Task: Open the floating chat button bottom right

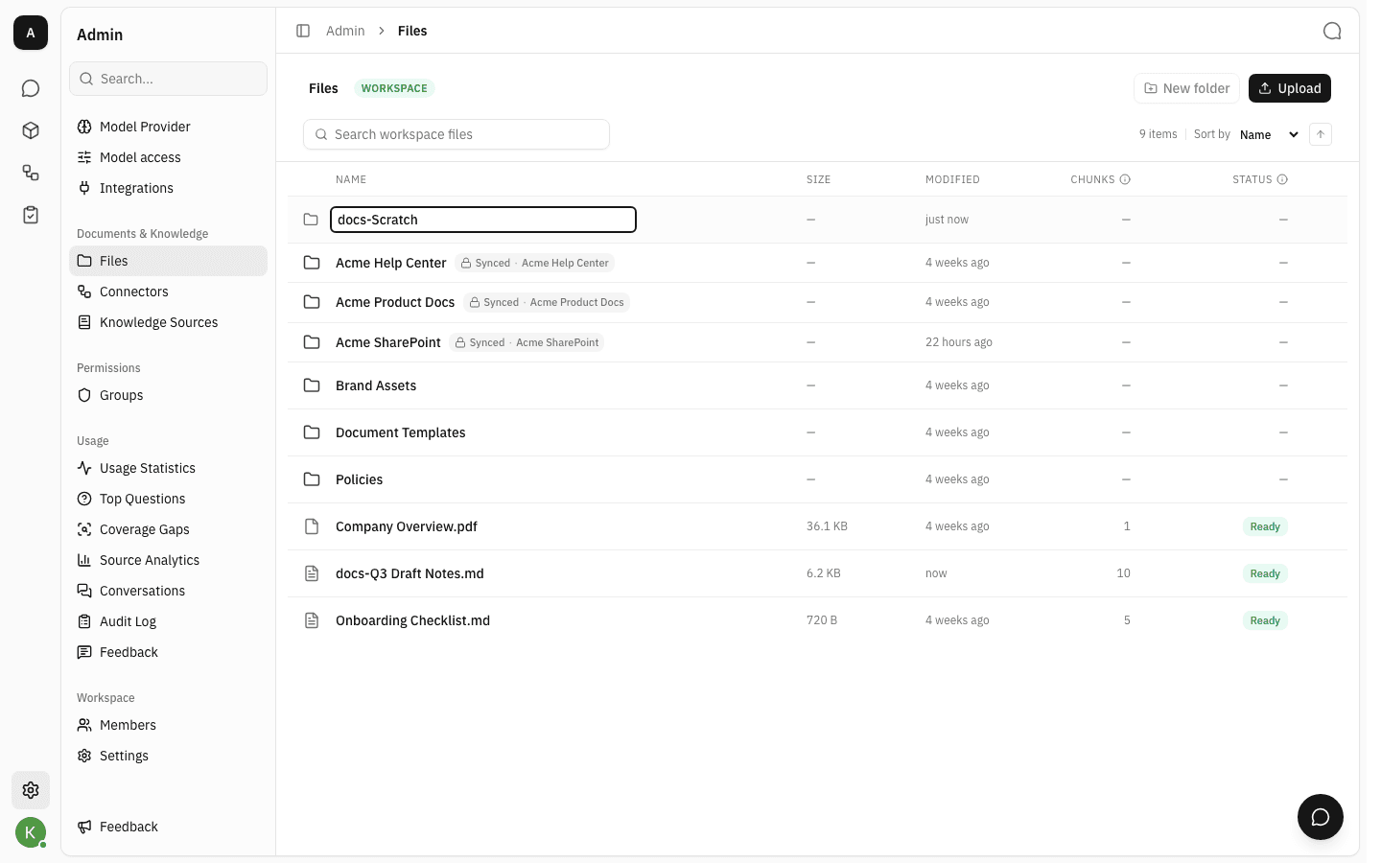Action: click(x=1321, y=817)
